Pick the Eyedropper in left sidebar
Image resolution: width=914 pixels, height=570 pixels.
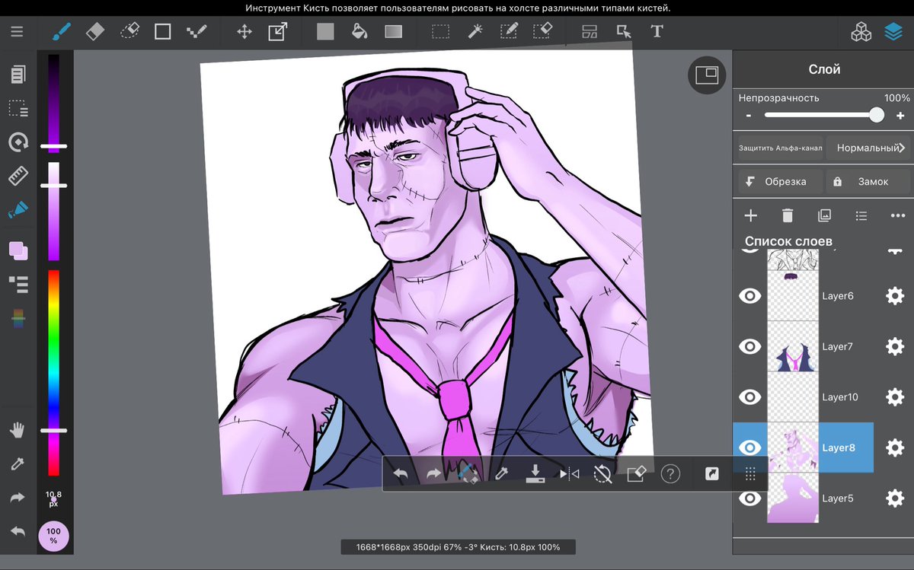tap(18, 464)
